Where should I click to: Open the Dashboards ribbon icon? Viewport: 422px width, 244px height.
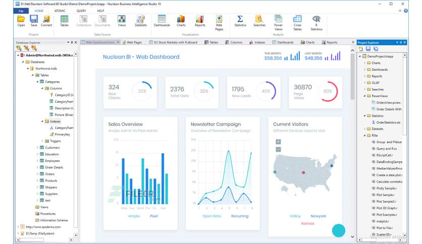(162, 21)
